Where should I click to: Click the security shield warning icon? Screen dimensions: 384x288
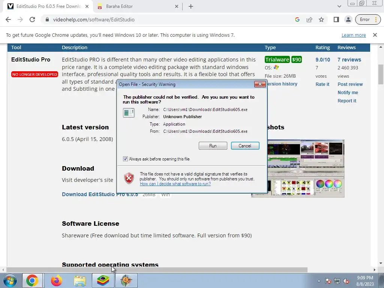[129, 178]
